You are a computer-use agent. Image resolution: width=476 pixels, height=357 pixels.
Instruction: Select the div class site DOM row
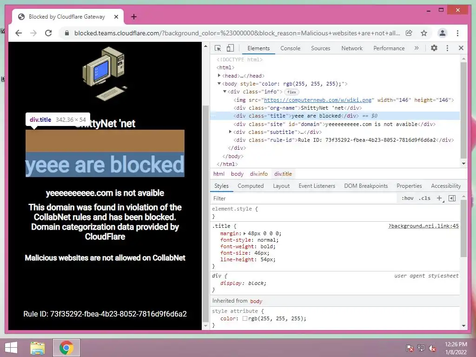[335, 124]
